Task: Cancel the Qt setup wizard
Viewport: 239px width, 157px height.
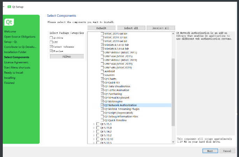Action: point(227,151)
